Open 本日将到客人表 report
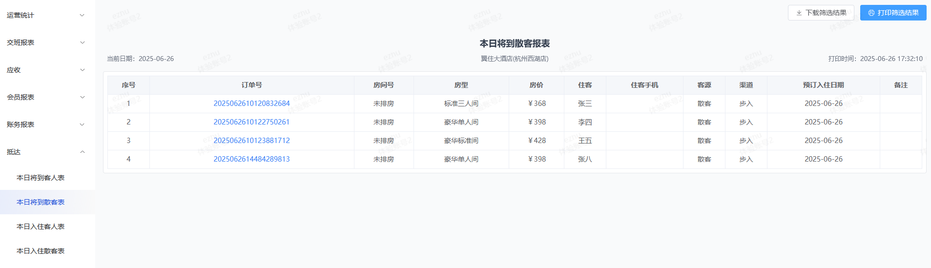 41,178
